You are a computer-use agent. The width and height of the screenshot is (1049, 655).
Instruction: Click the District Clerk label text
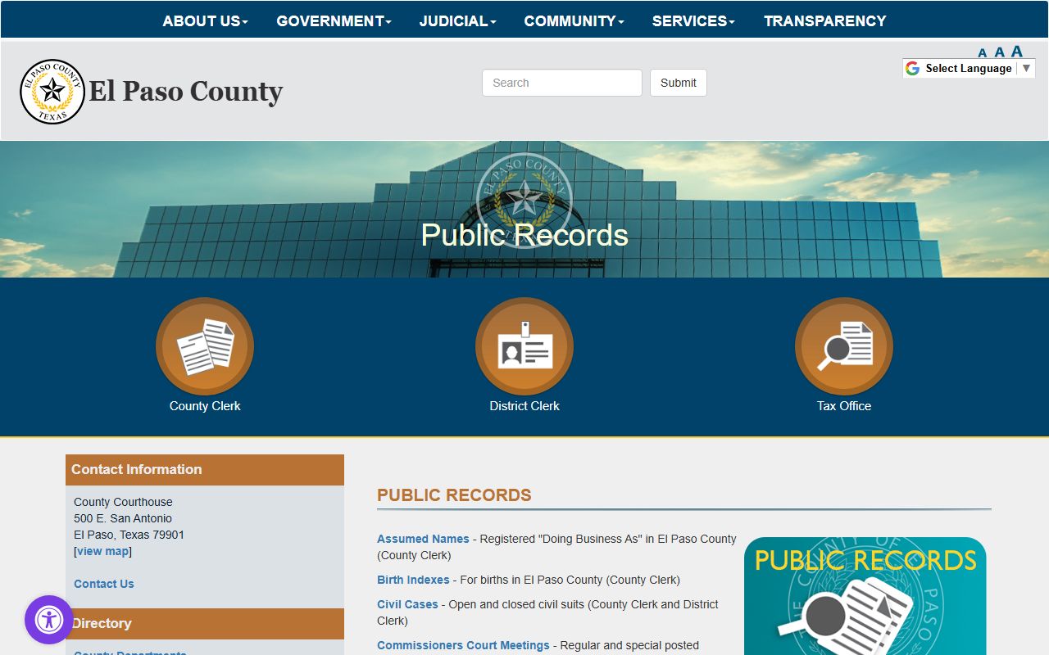pyautogui.click(x=524, y=406)
